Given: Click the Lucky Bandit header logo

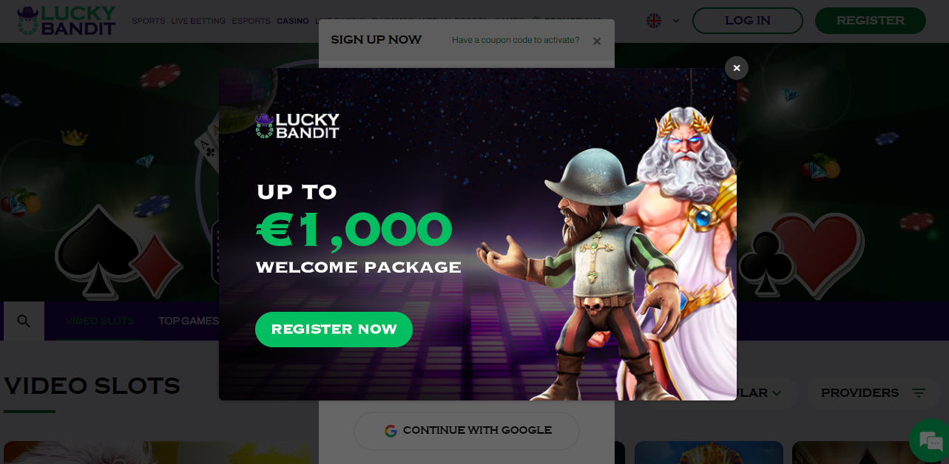Looking at the screenshot, I should point(67,21).
